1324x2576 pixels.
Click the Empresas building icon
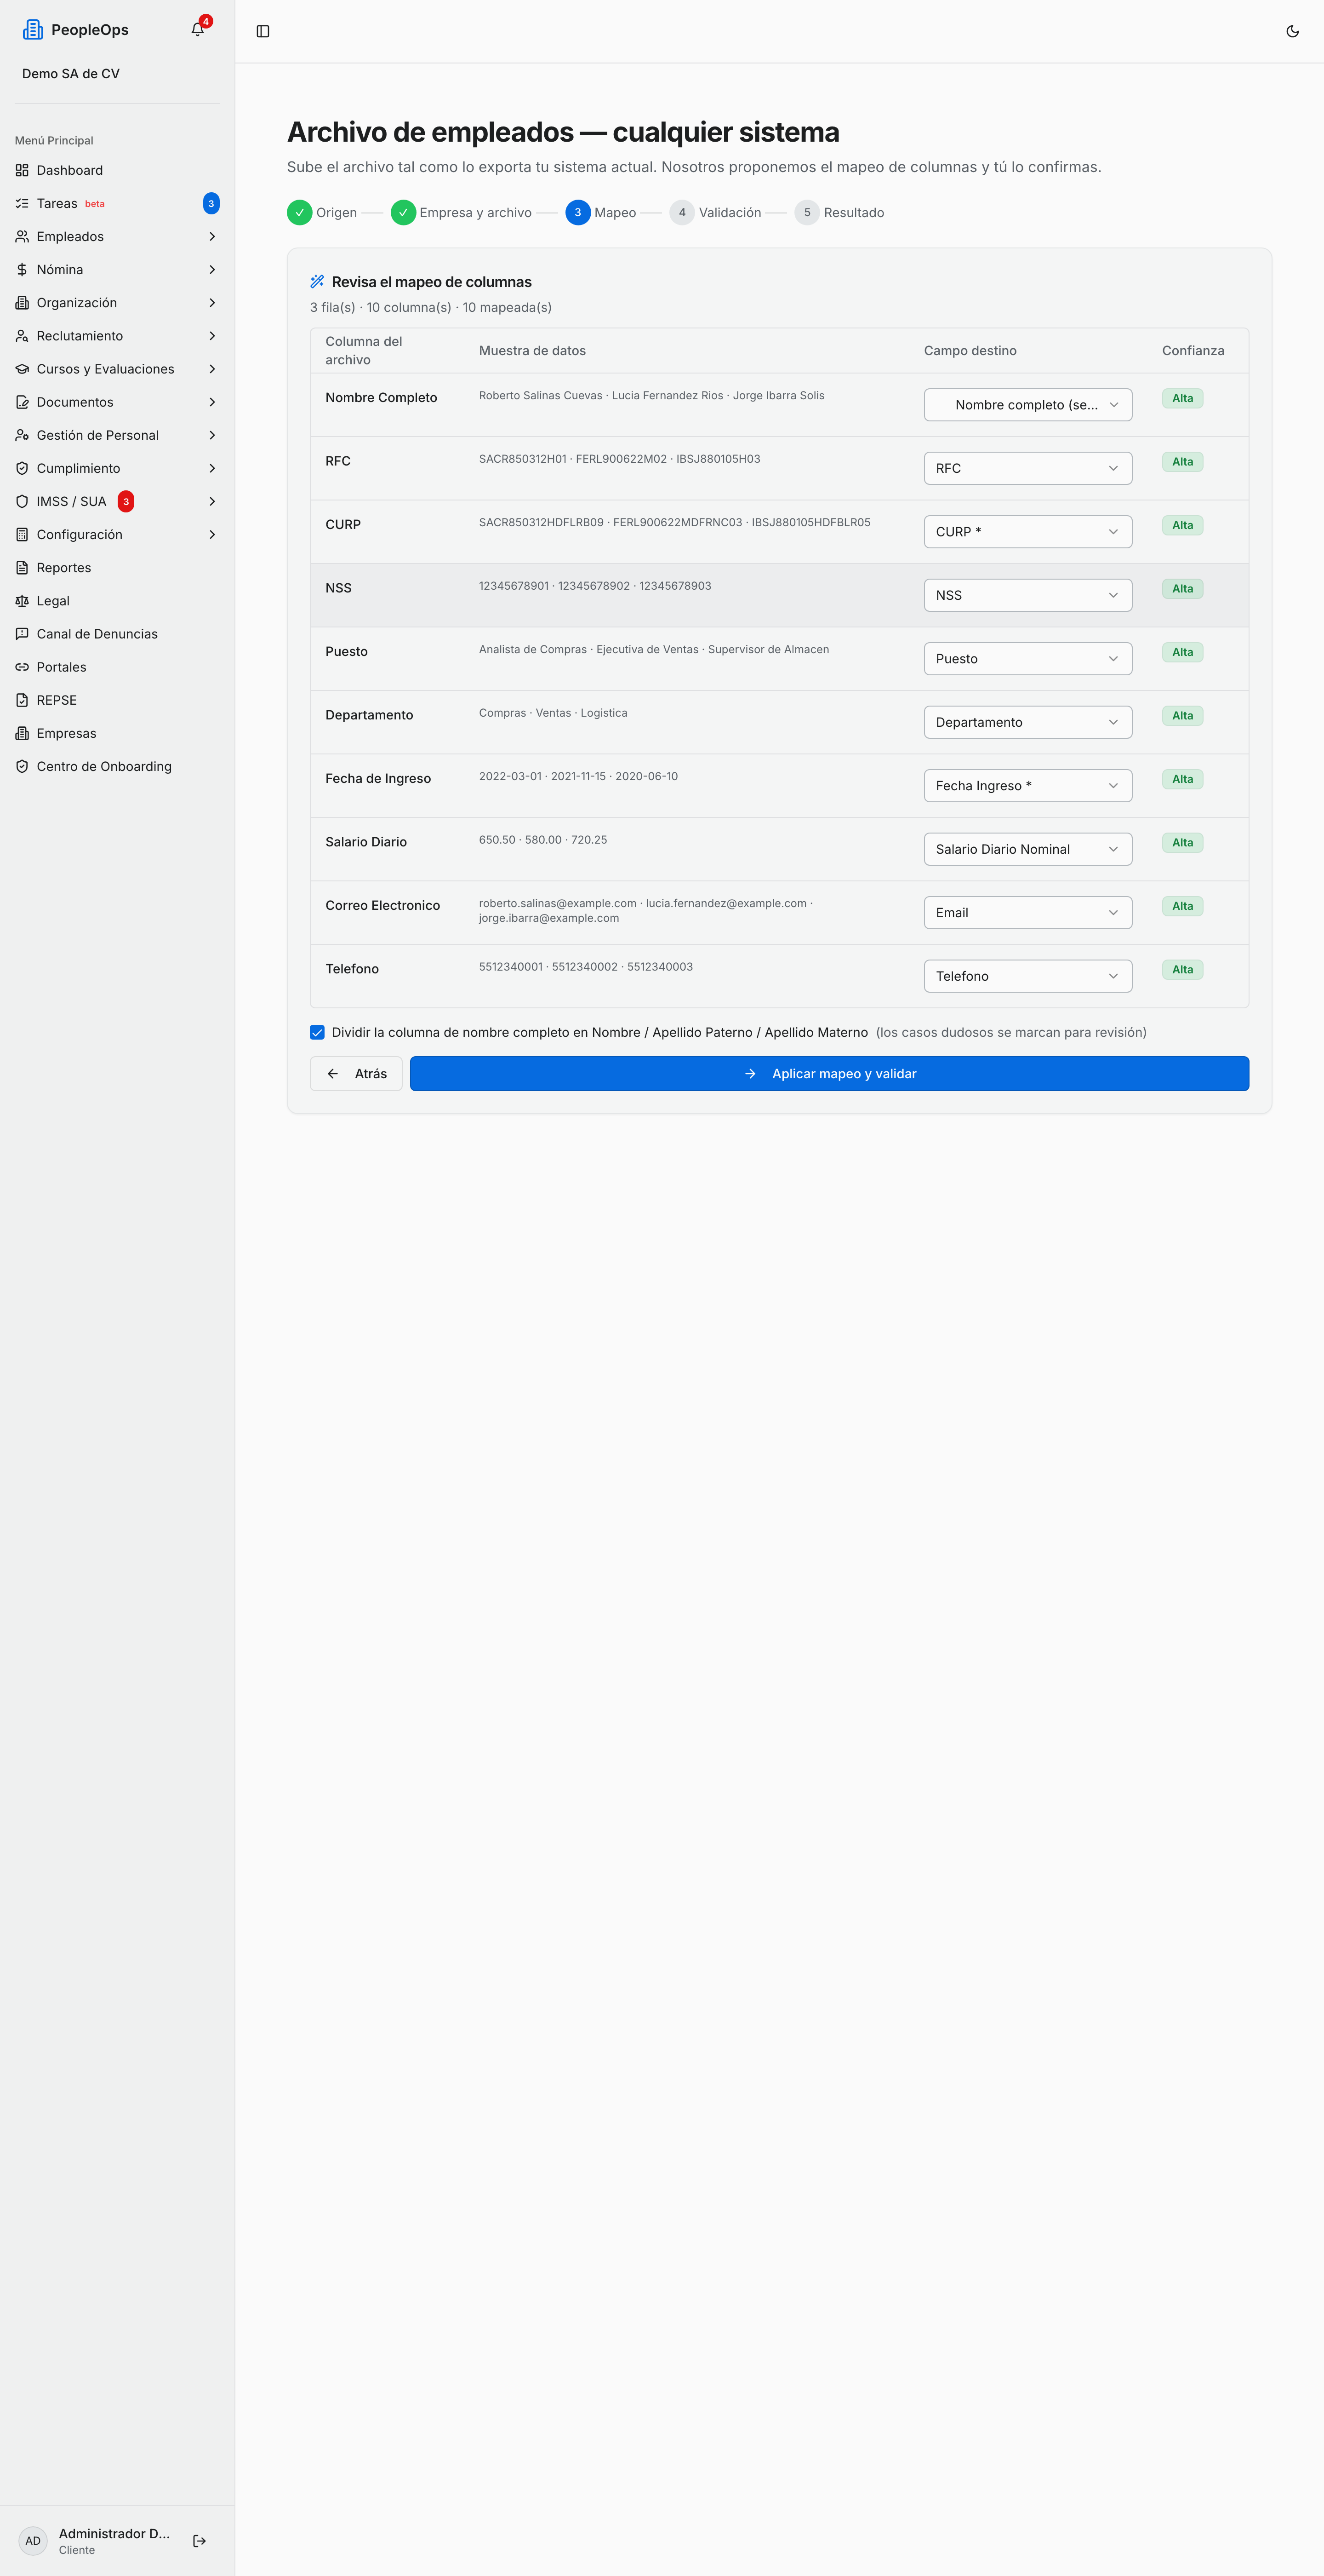pyautogui.click(x=22, y=733)
